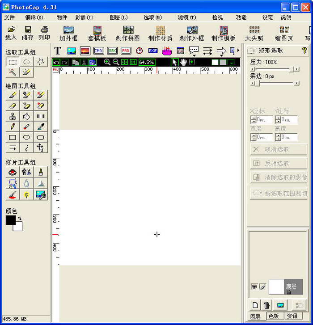Click the 按选取范围裁切 button
The height and width of the screenshot is (325, 313).
pyautogui.click(x=279, y=194)
